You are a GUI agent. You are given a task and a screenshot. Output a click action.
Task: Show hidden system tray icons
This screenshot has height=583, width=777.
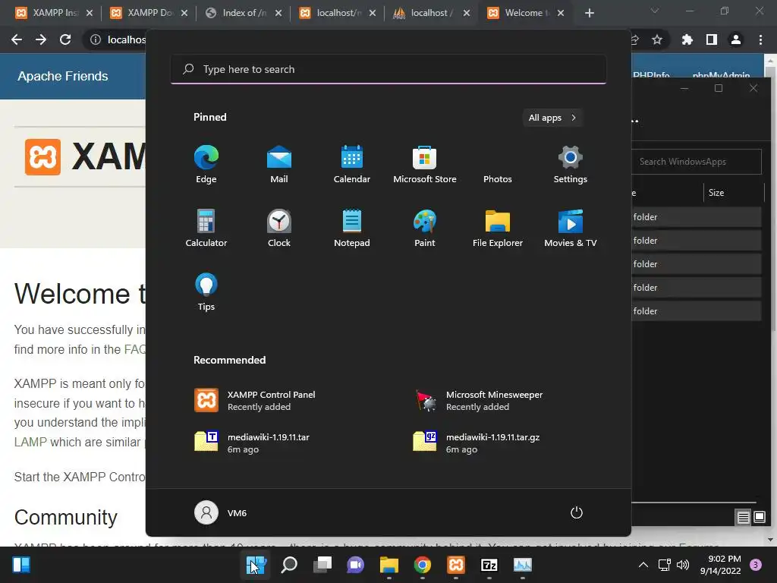pyautogui.click(x=643, y=565)
